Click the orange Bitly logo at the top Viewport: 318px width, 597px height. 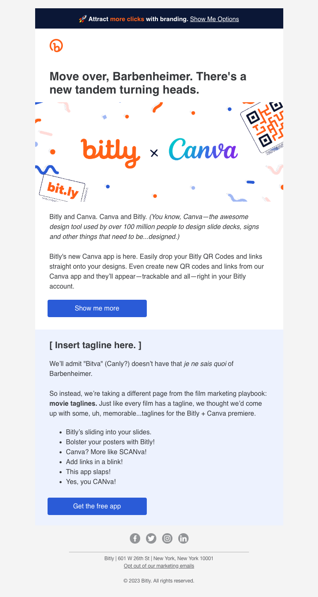tap(56, 46)
